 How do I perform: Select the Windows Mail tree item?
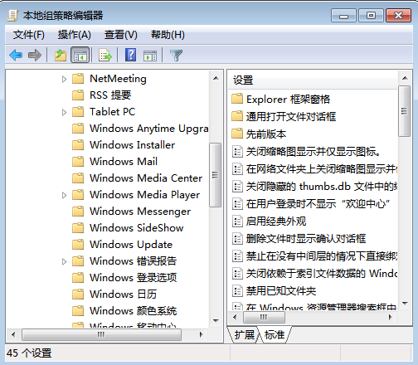(x=124, y=162)
